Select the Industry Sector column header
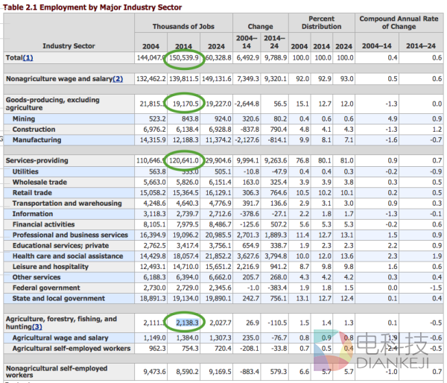Viewport: 447px width, 383px height. pyautogui.click(x=68, y=45)
